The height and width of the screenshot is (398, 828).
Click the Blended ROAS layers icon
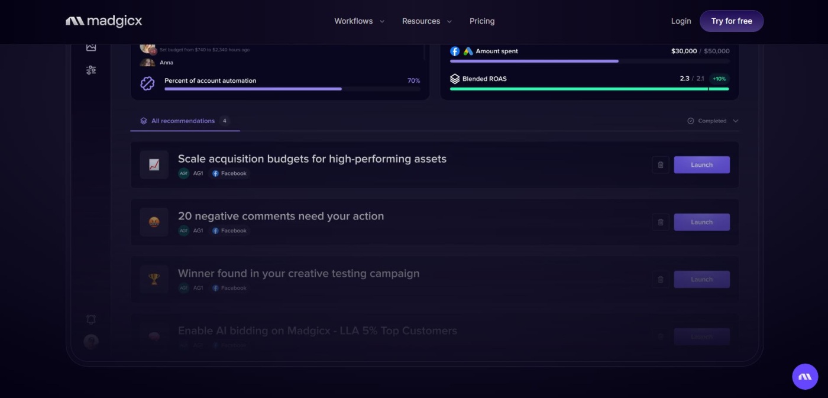coord(455,79)
